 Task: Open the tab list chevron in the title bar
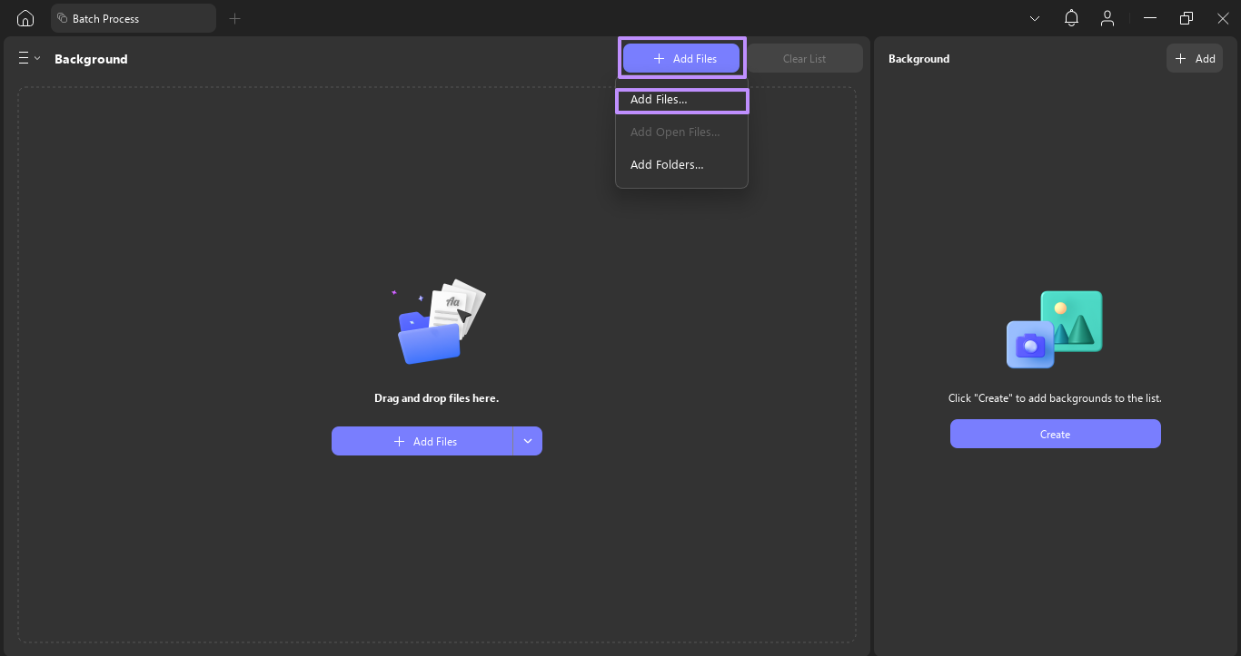click(x=1035, y=17)
